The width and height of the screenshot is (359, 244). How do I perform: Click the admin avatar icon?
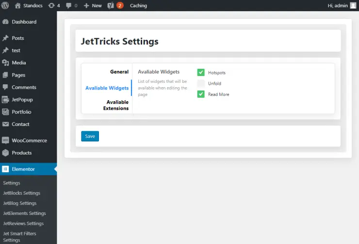coord(353,5)
